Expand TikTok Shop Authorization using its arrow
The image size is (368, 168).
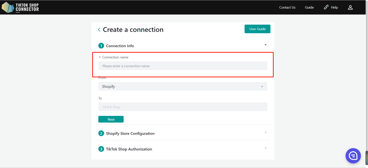click(265, 148)
